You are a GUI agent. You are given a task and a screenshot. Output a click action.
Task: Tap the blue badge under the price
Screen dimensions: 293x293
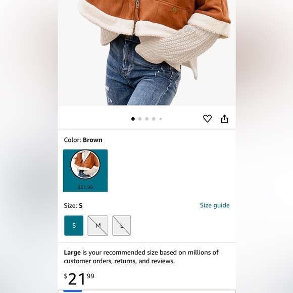tap(73, 291)
